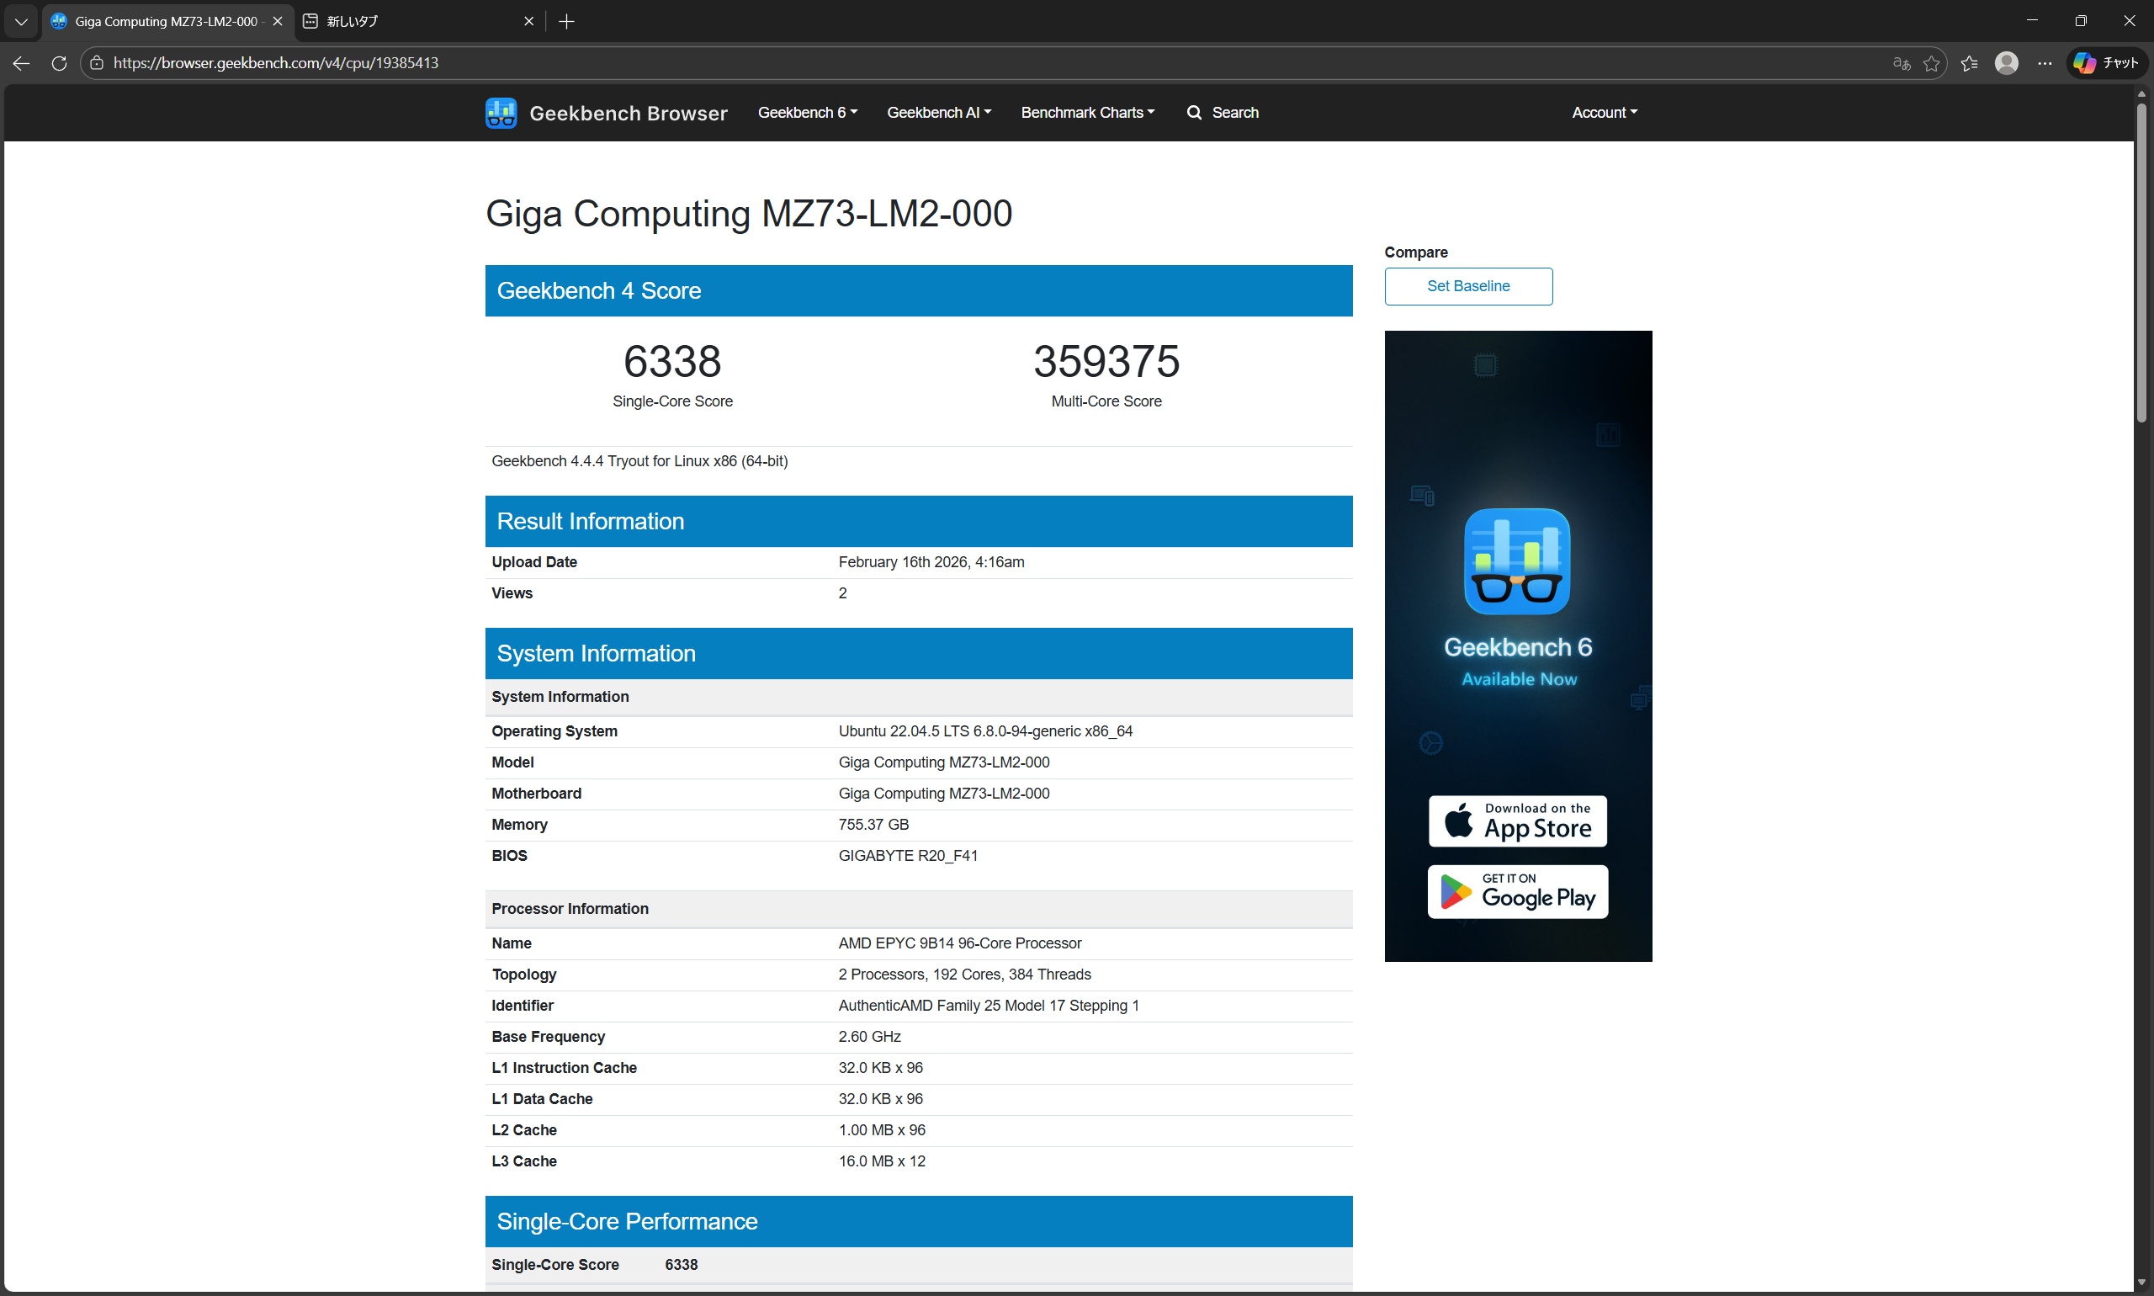Open browser settings ellipsis menu
Screen dimensions: 2154x1296
(x=2045, y=63)
